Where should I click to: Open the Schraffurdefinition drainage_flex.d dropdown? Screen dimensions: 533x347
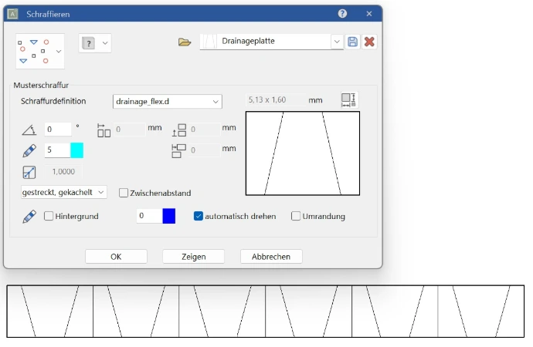pyautogui.click(x=166, y=101)
